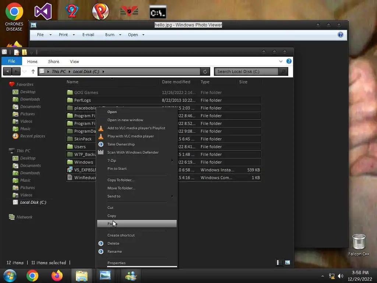Show hidden tray icons arrow
This screenshot has width=377, height=283.
click(323, 276)
